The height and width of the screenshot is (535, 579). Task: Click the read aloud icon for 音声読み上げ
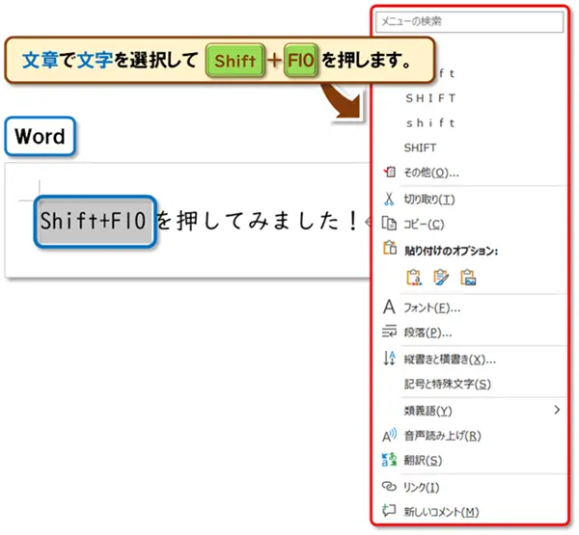point(390,436)
